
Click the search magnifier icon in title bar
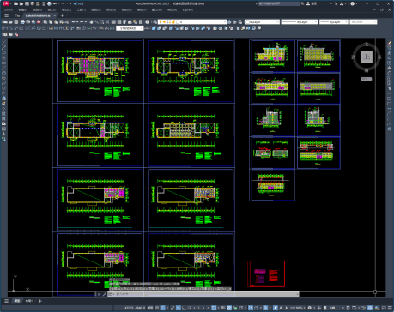[302, 3]
